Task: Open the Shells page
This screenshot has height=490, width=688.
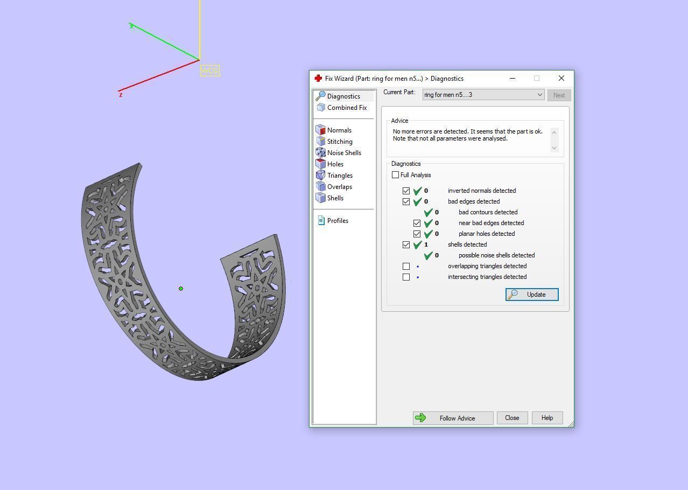Action: (335, 198)
